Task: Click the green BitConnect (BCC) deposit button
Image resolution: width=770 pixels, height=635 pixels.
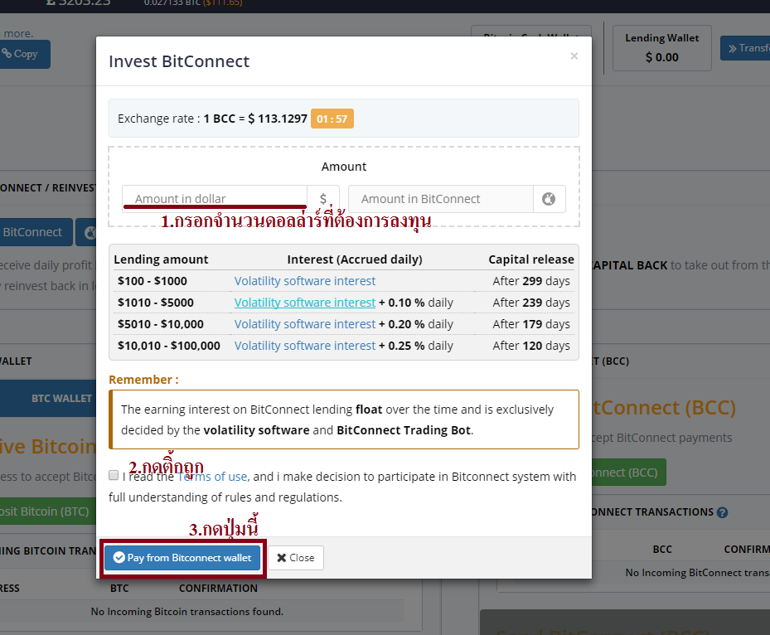Action: (628, 473)
